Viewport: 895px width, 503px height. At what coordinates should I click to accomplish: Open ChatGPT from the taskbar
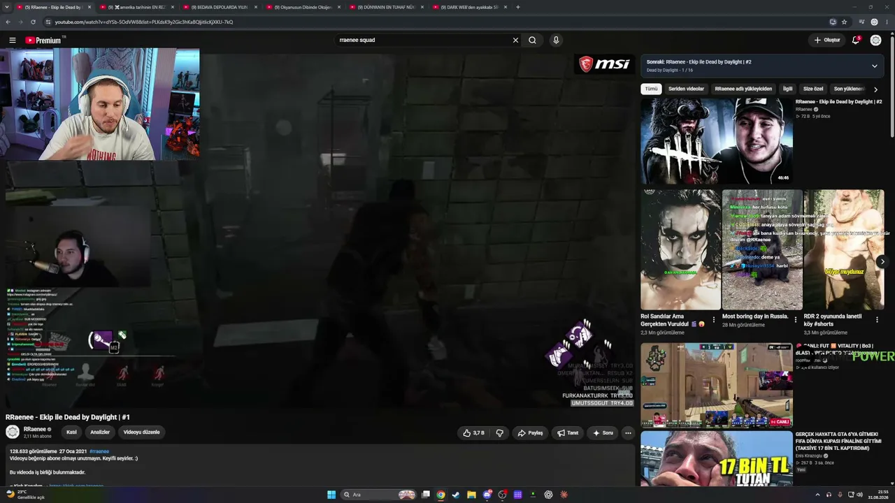[548, 495]
